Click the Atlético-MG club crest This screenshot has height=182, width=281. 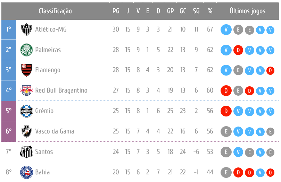tap(26, 29)
